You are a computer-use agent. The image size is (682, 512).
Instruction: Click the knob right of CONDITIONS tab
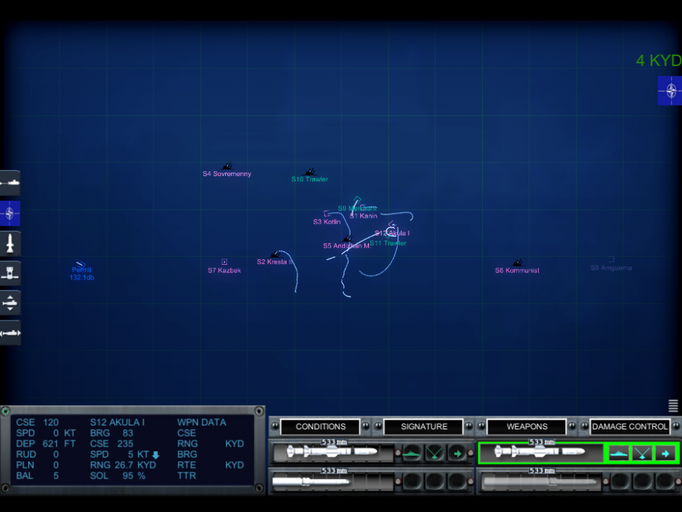[x=366, y=426]
